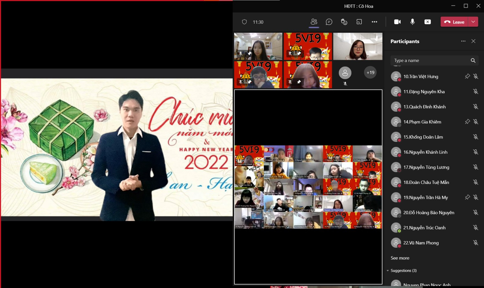The width and height of the screenshot is (484, 288).
Task: Close the Participants panel
Action: coord(473,41)
